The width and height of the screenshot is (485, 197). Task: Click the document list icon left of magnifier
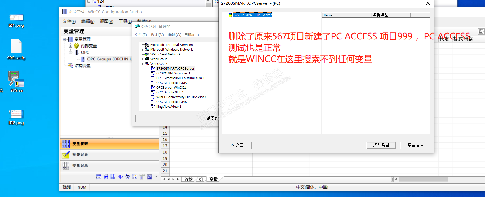point(142,177)
